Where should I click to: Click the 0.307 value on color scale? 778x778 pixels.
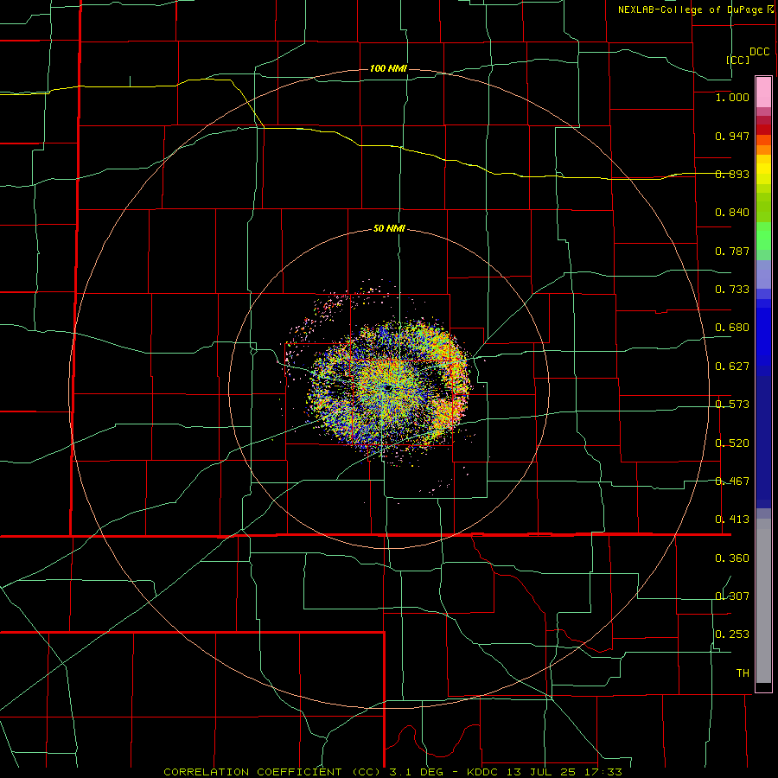[732, 596]
